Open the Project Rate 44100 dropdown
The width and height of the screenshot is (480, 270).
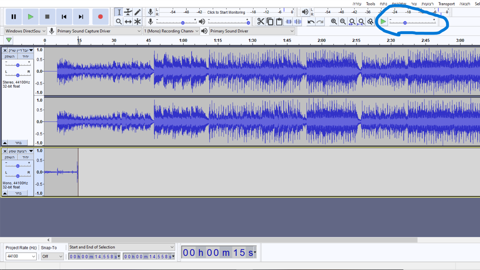pos(21,256)
